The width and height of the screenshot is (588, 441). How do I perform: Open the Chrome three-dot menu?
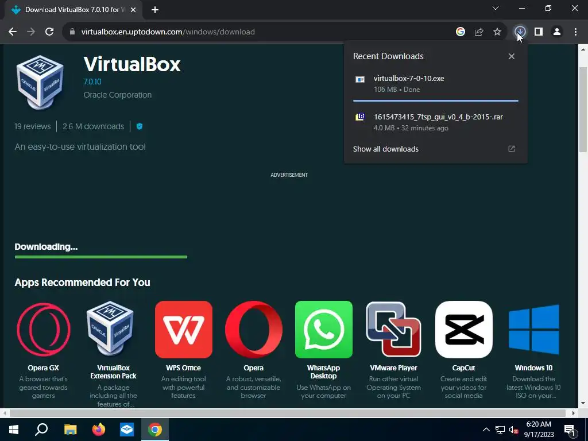pyautogui.click(x=575, y=32)
